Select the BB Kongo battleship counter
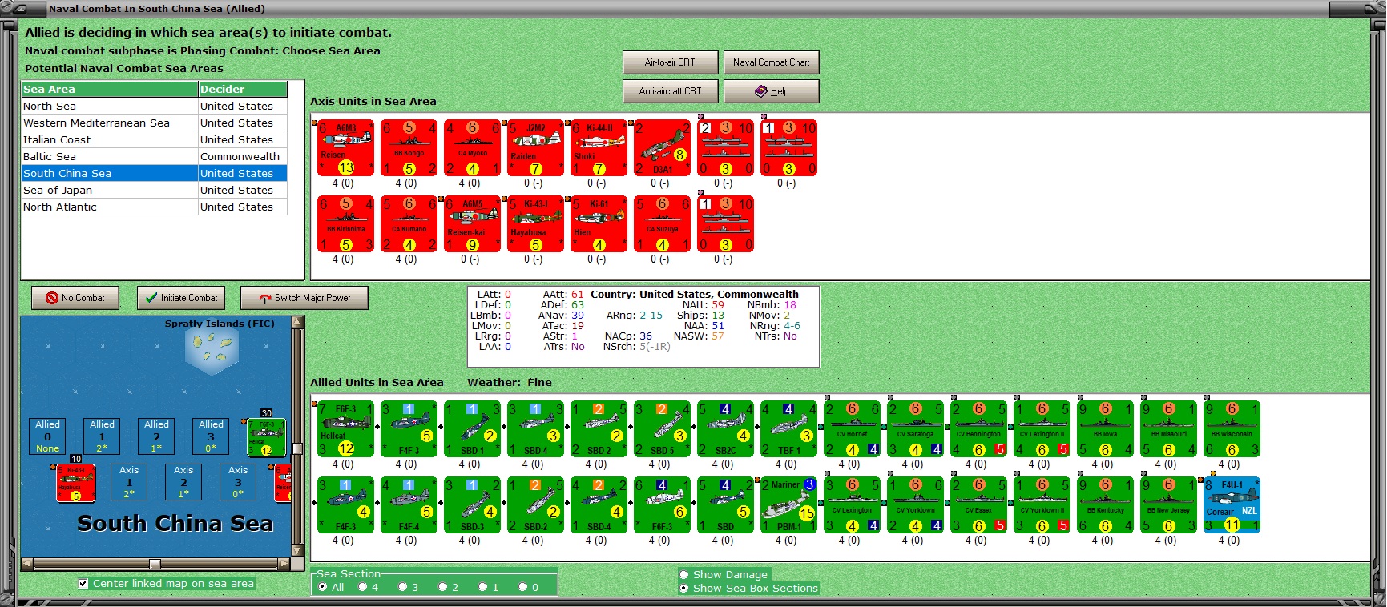The width and height of the screenshot is (1387, 607). pos(409,148)
